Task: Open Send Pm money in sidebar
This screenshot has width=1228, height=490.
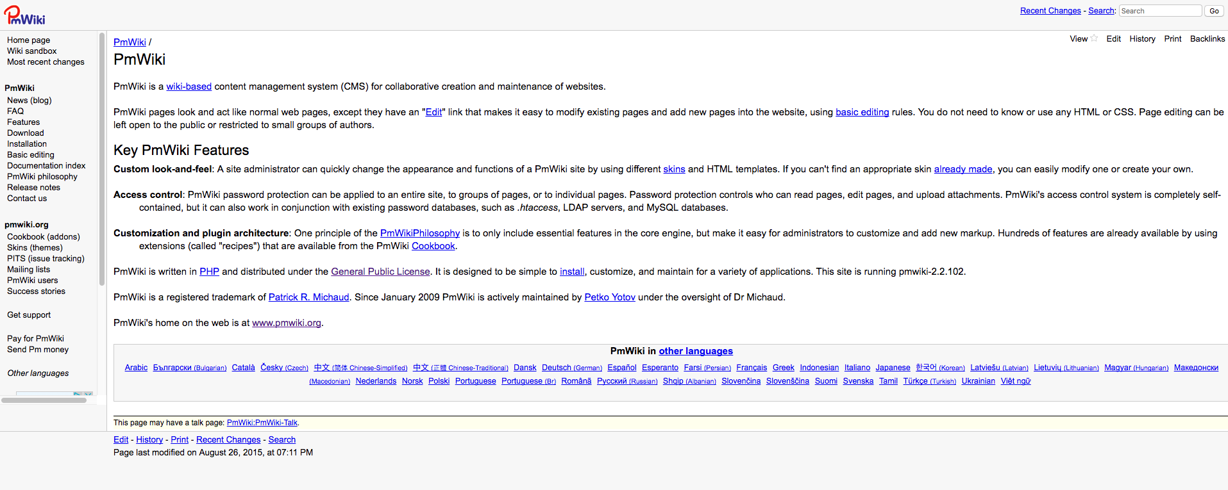Action: coord(38,350)
